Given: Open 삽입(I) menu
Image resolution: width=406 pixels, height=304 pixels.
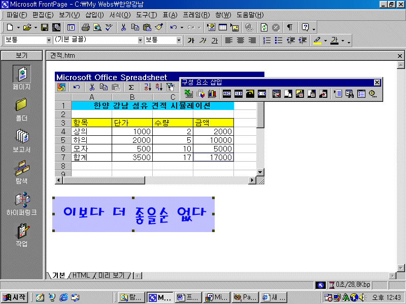Looking at the screenshot, I should coord(94,15).
